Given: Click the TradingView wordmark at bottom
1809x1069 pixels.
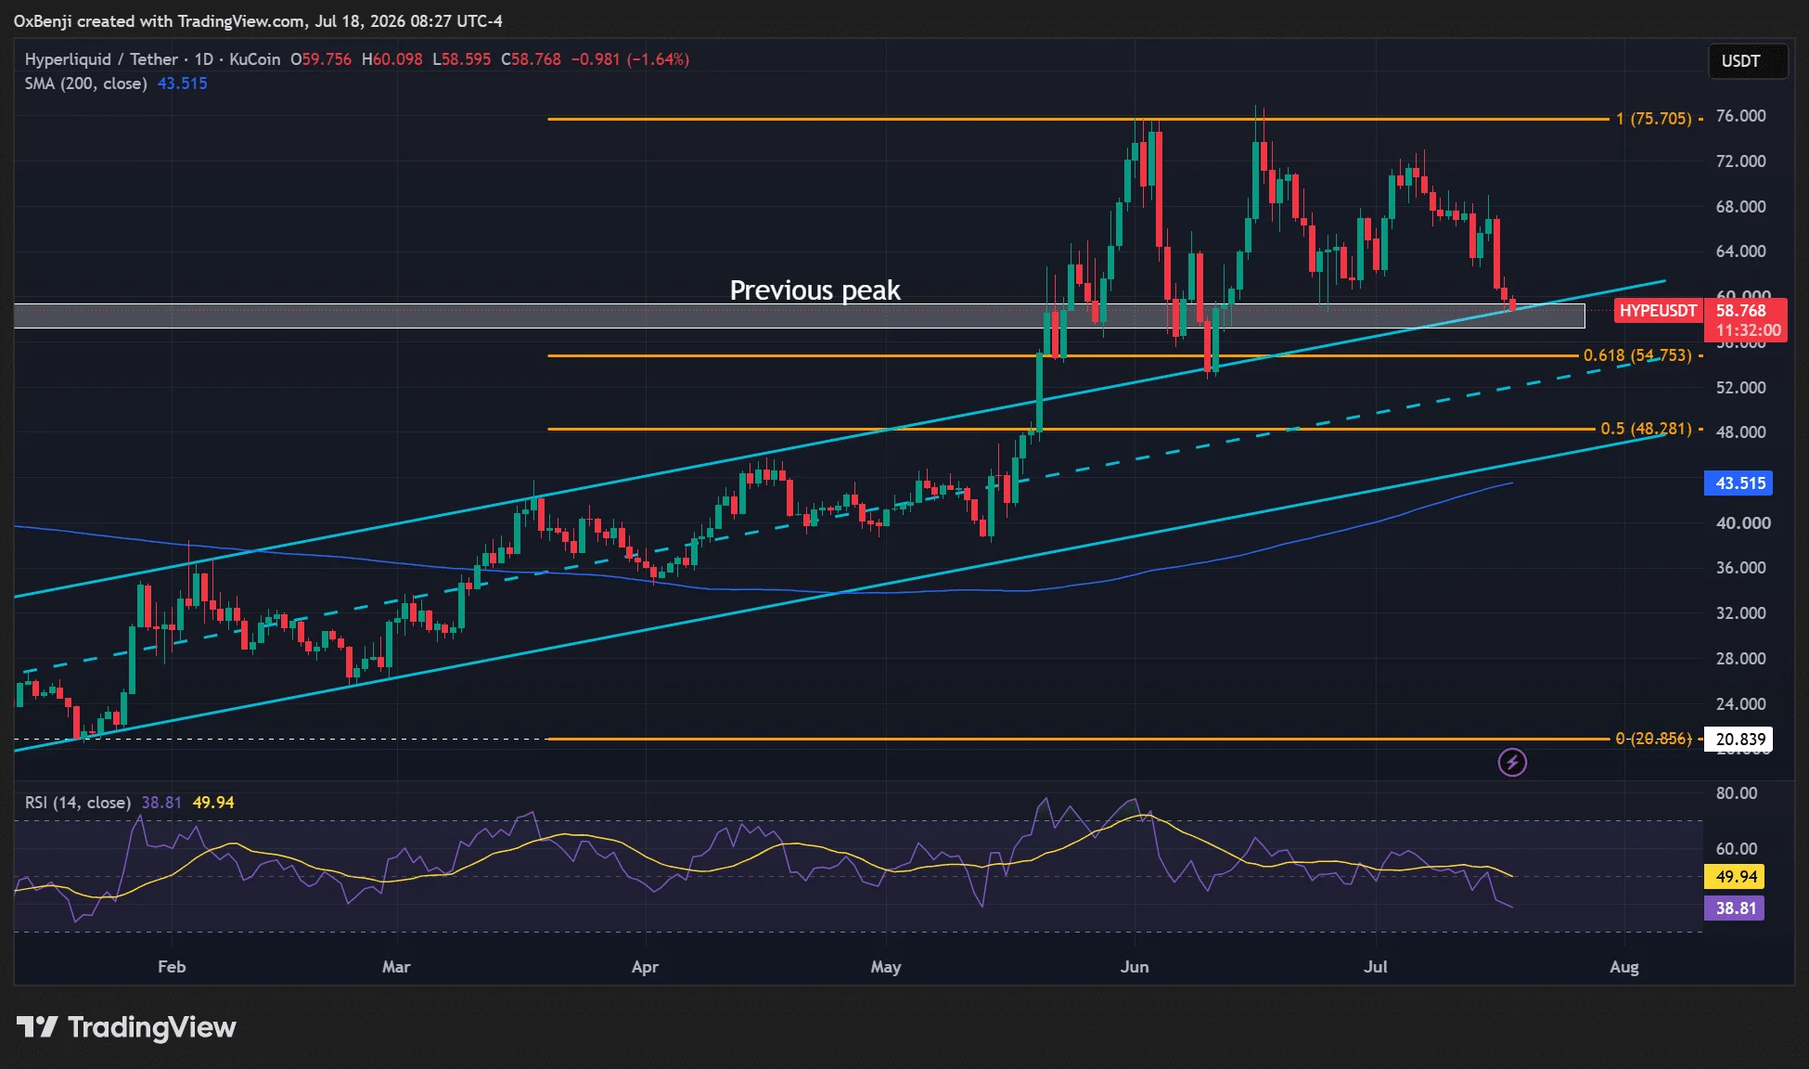Looking at the screenshot, I should tap(152, 1027).
